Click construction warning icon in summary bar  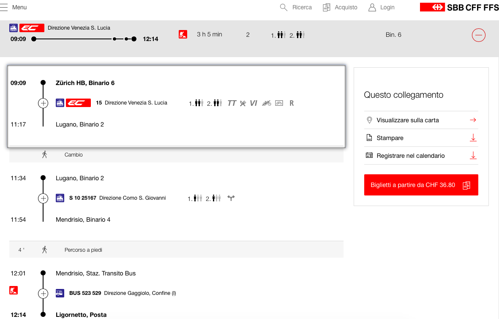click(183, 34)
